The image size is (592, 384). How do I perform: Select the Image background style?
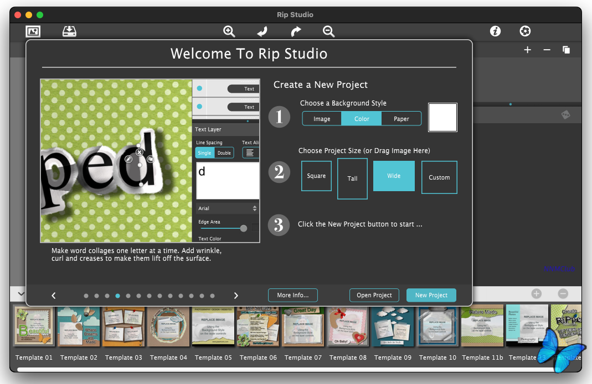pyautogui.click(x=322, y=119)
